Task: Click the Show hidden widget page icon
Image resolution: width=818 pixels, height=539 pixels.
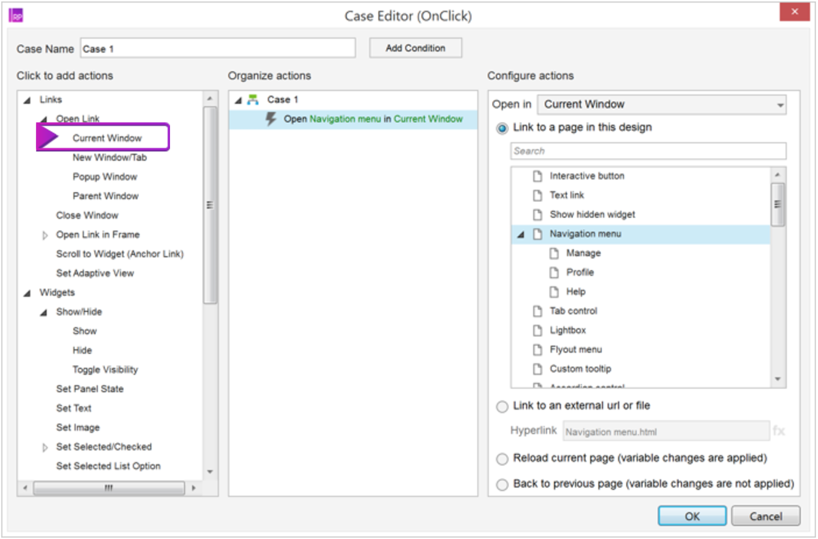Action: pos(537,214)
